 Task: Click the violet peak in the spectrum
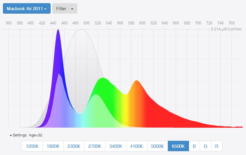point(58,32)
